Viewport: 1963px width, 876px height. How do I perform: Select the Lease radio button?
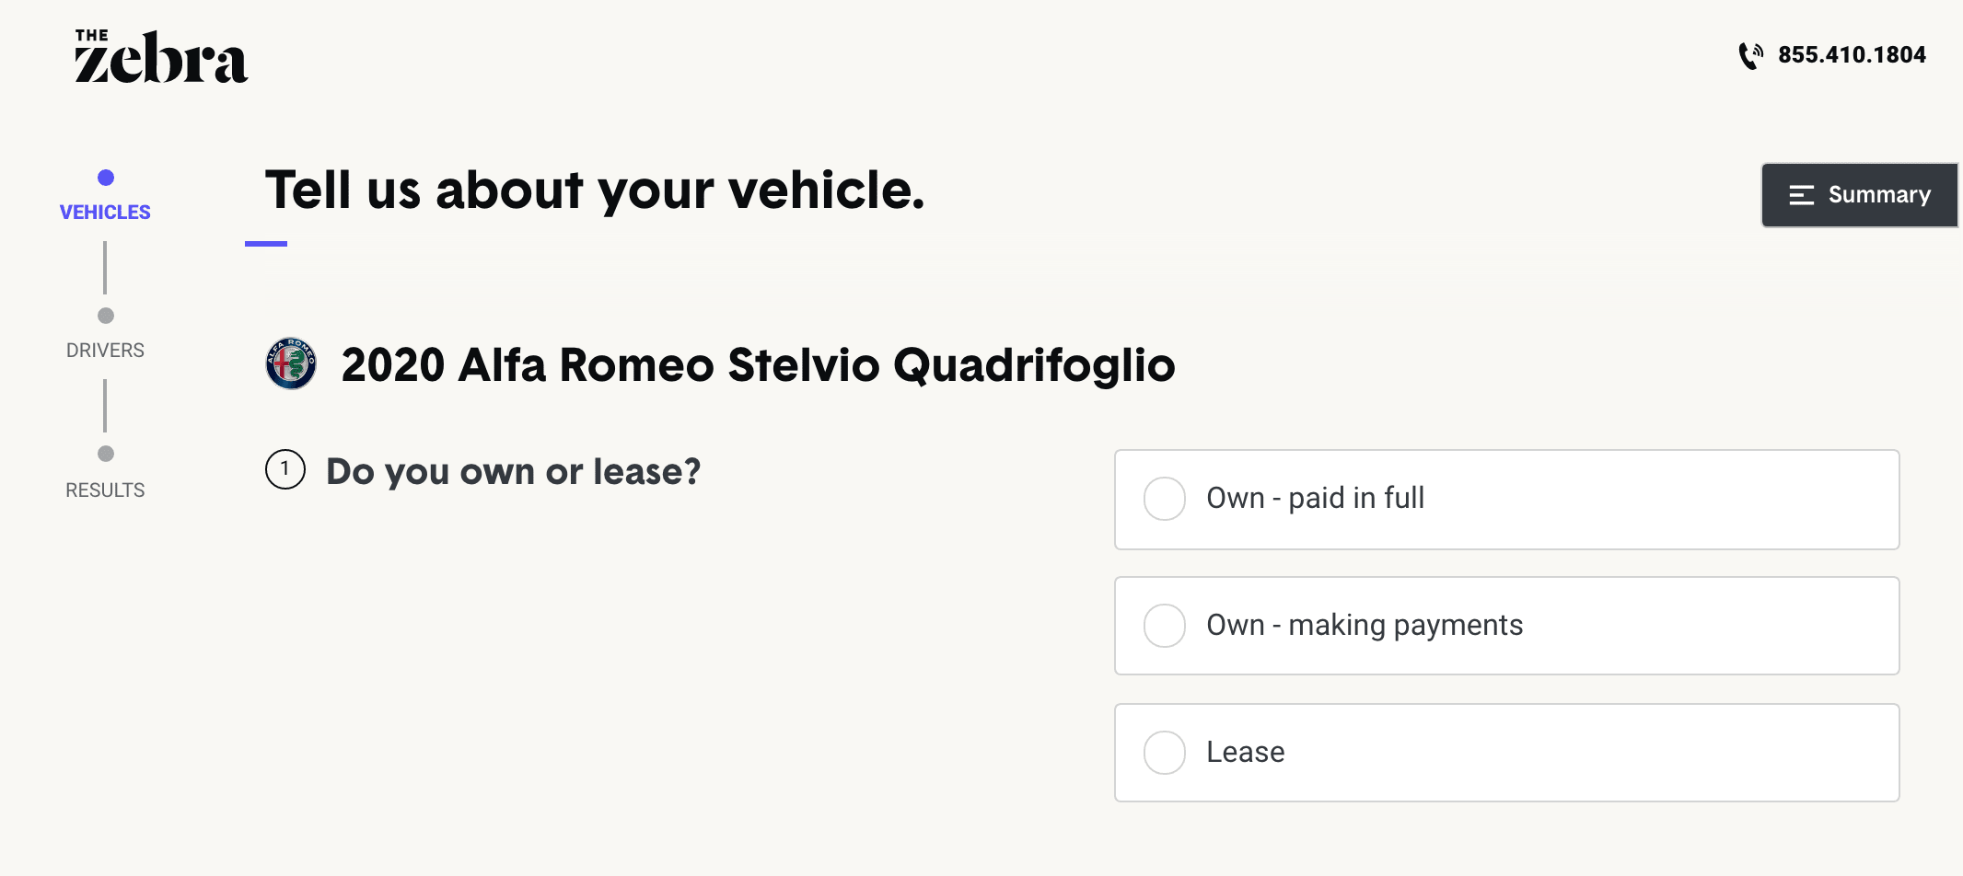click(1165, 753)
